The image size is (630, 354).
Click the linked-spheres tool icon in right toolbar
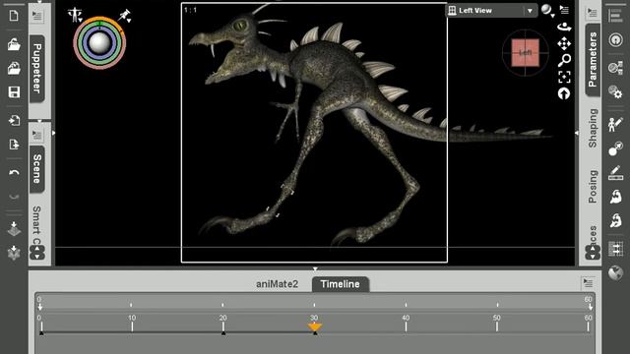pos(615,68)
